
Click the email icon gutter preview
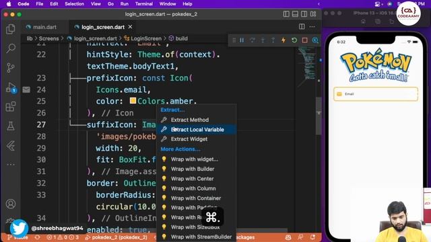[26, 89]
